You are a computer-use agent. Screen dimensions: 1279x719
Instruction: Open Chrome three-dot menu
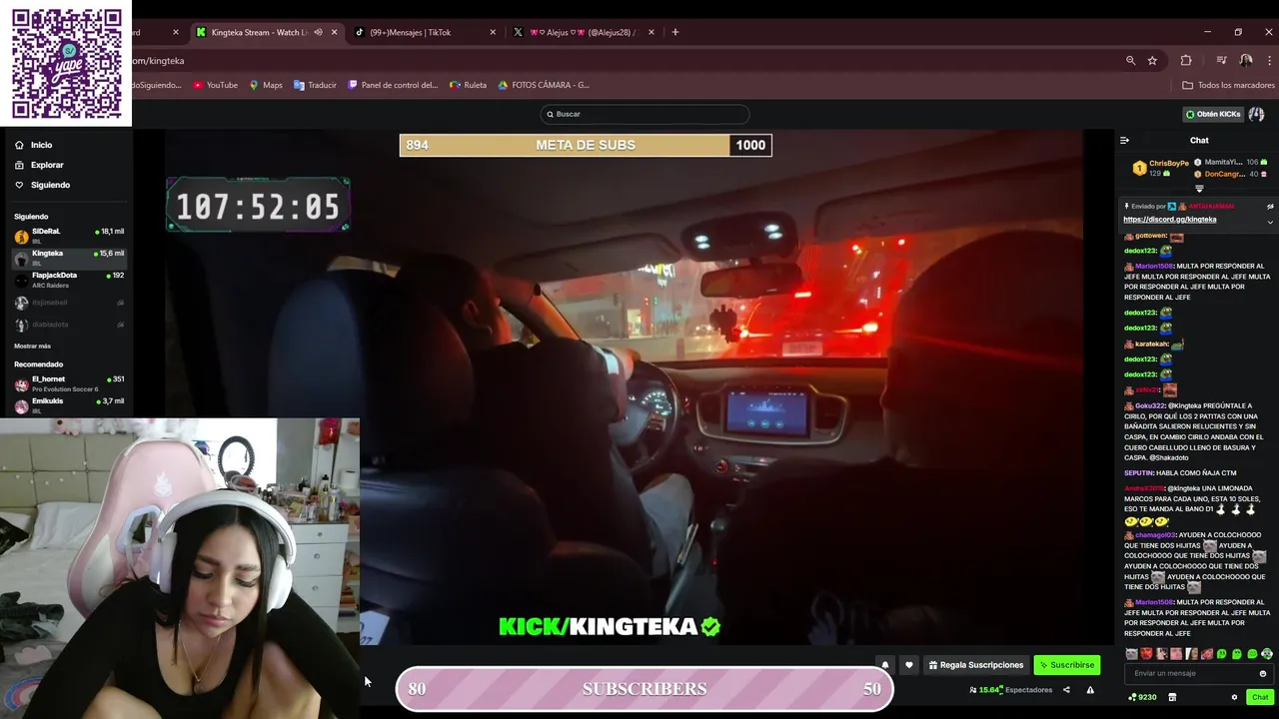tap(1269, 60)
